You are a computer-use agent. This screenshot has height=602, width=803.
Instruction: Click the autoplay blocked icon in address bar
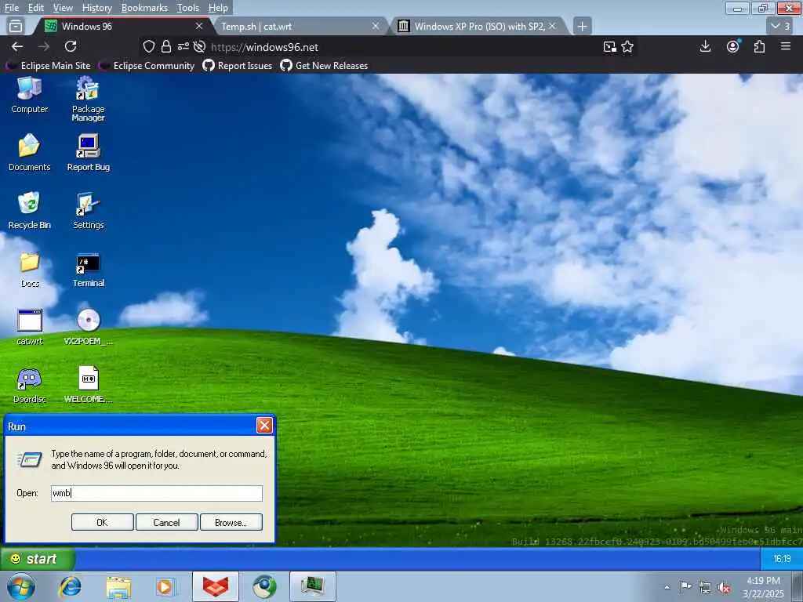(x=199, y=46)
